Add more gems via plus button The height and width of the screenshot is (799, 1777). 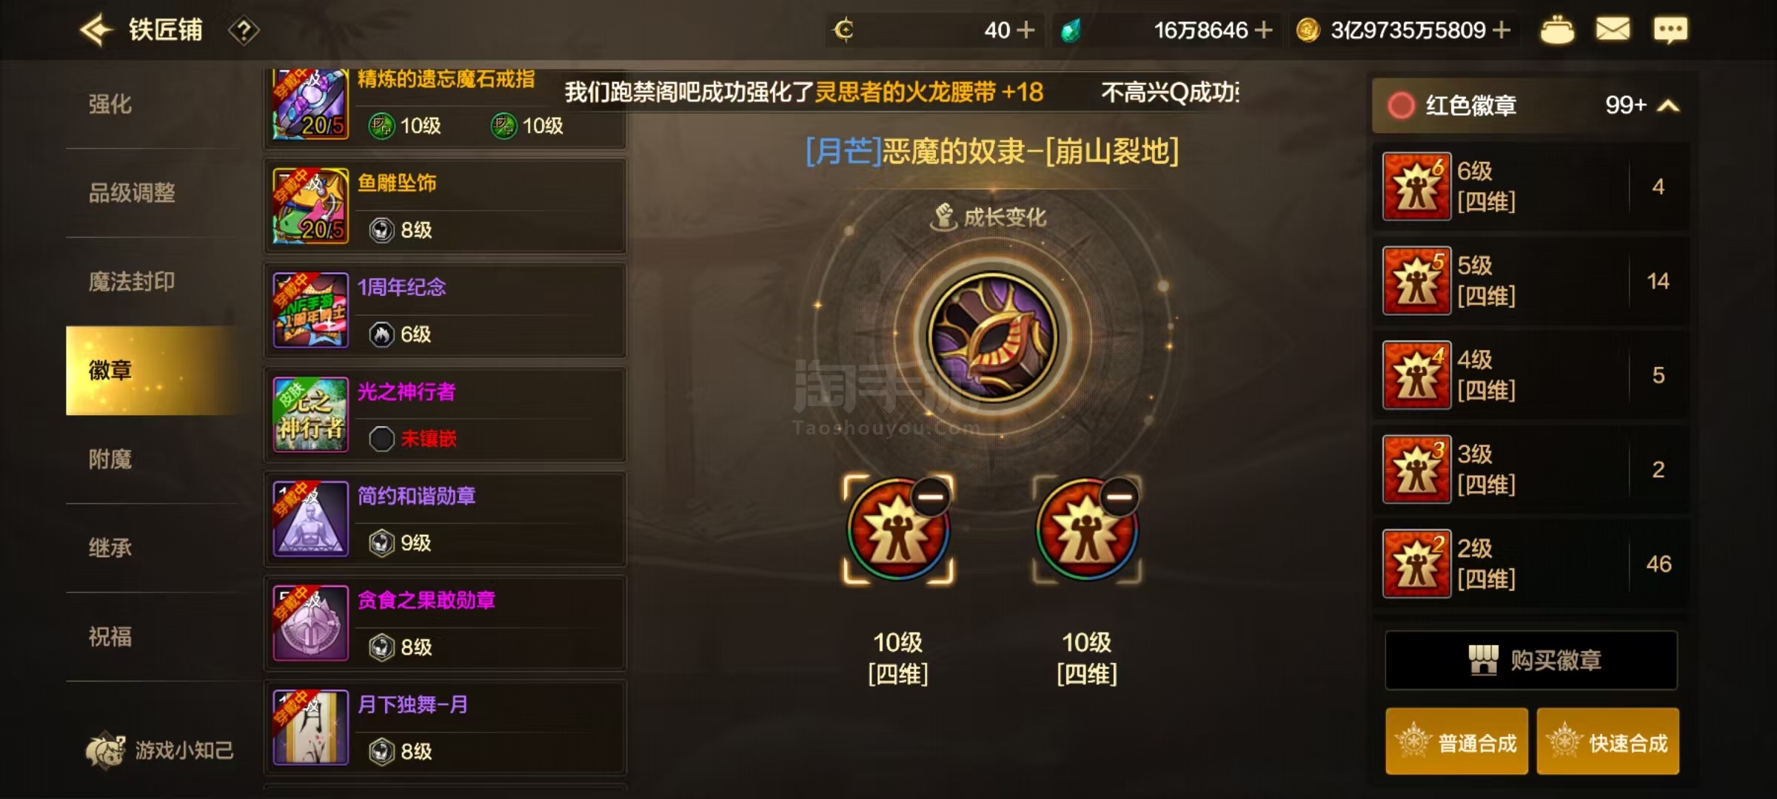coord(1264,30)
